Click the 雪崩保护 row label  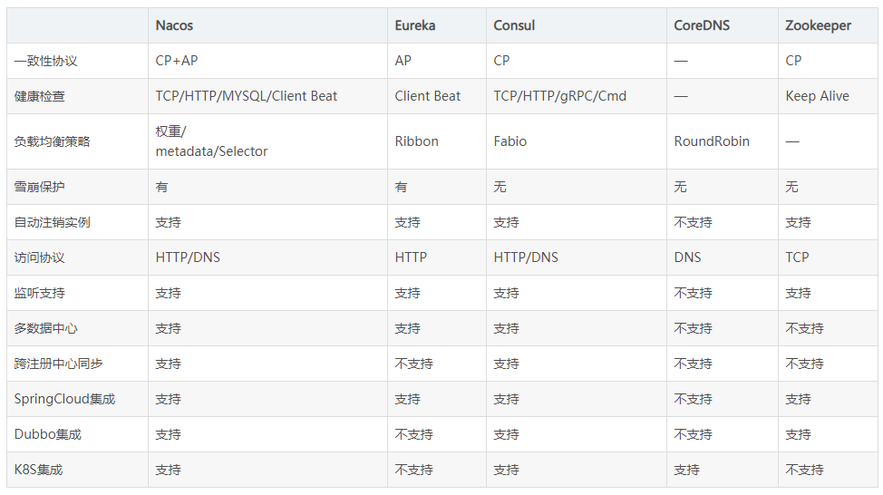tap(40, 187)
